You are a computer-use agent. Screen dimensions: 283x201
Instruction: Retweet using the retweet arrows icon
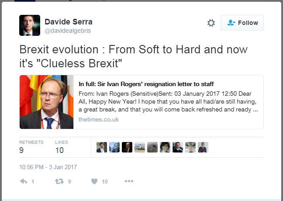[58, 181]
